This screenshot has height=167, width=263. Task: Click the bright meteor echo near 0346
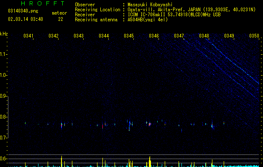(x=150, y=124)
